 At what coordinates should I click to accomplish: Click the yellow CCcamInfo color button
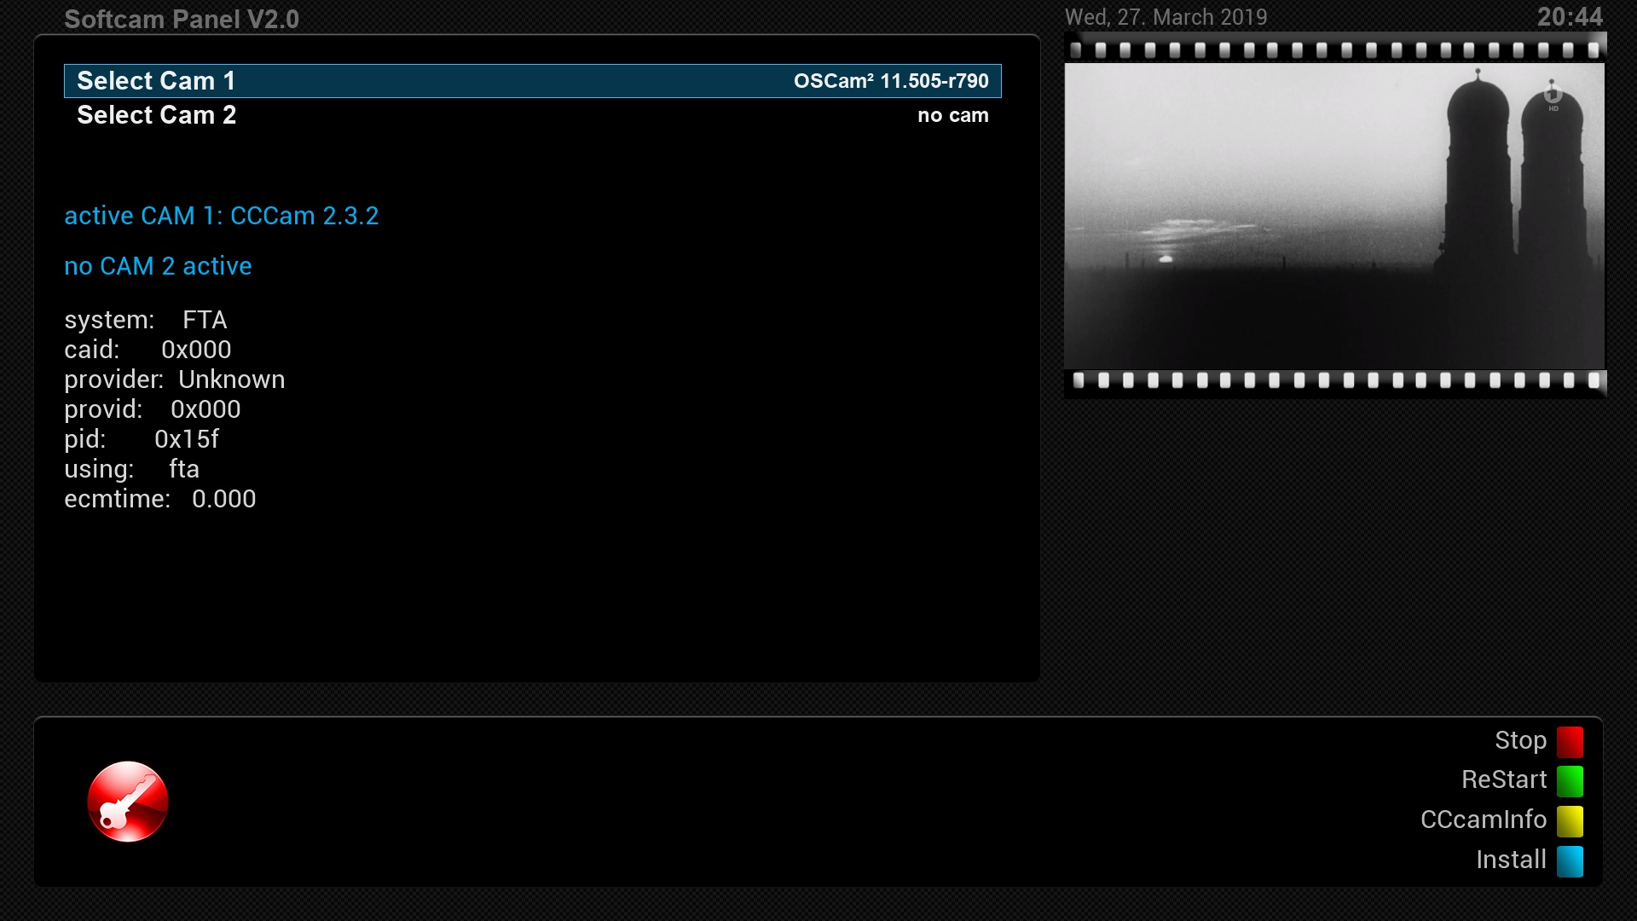coord(1570,820)
